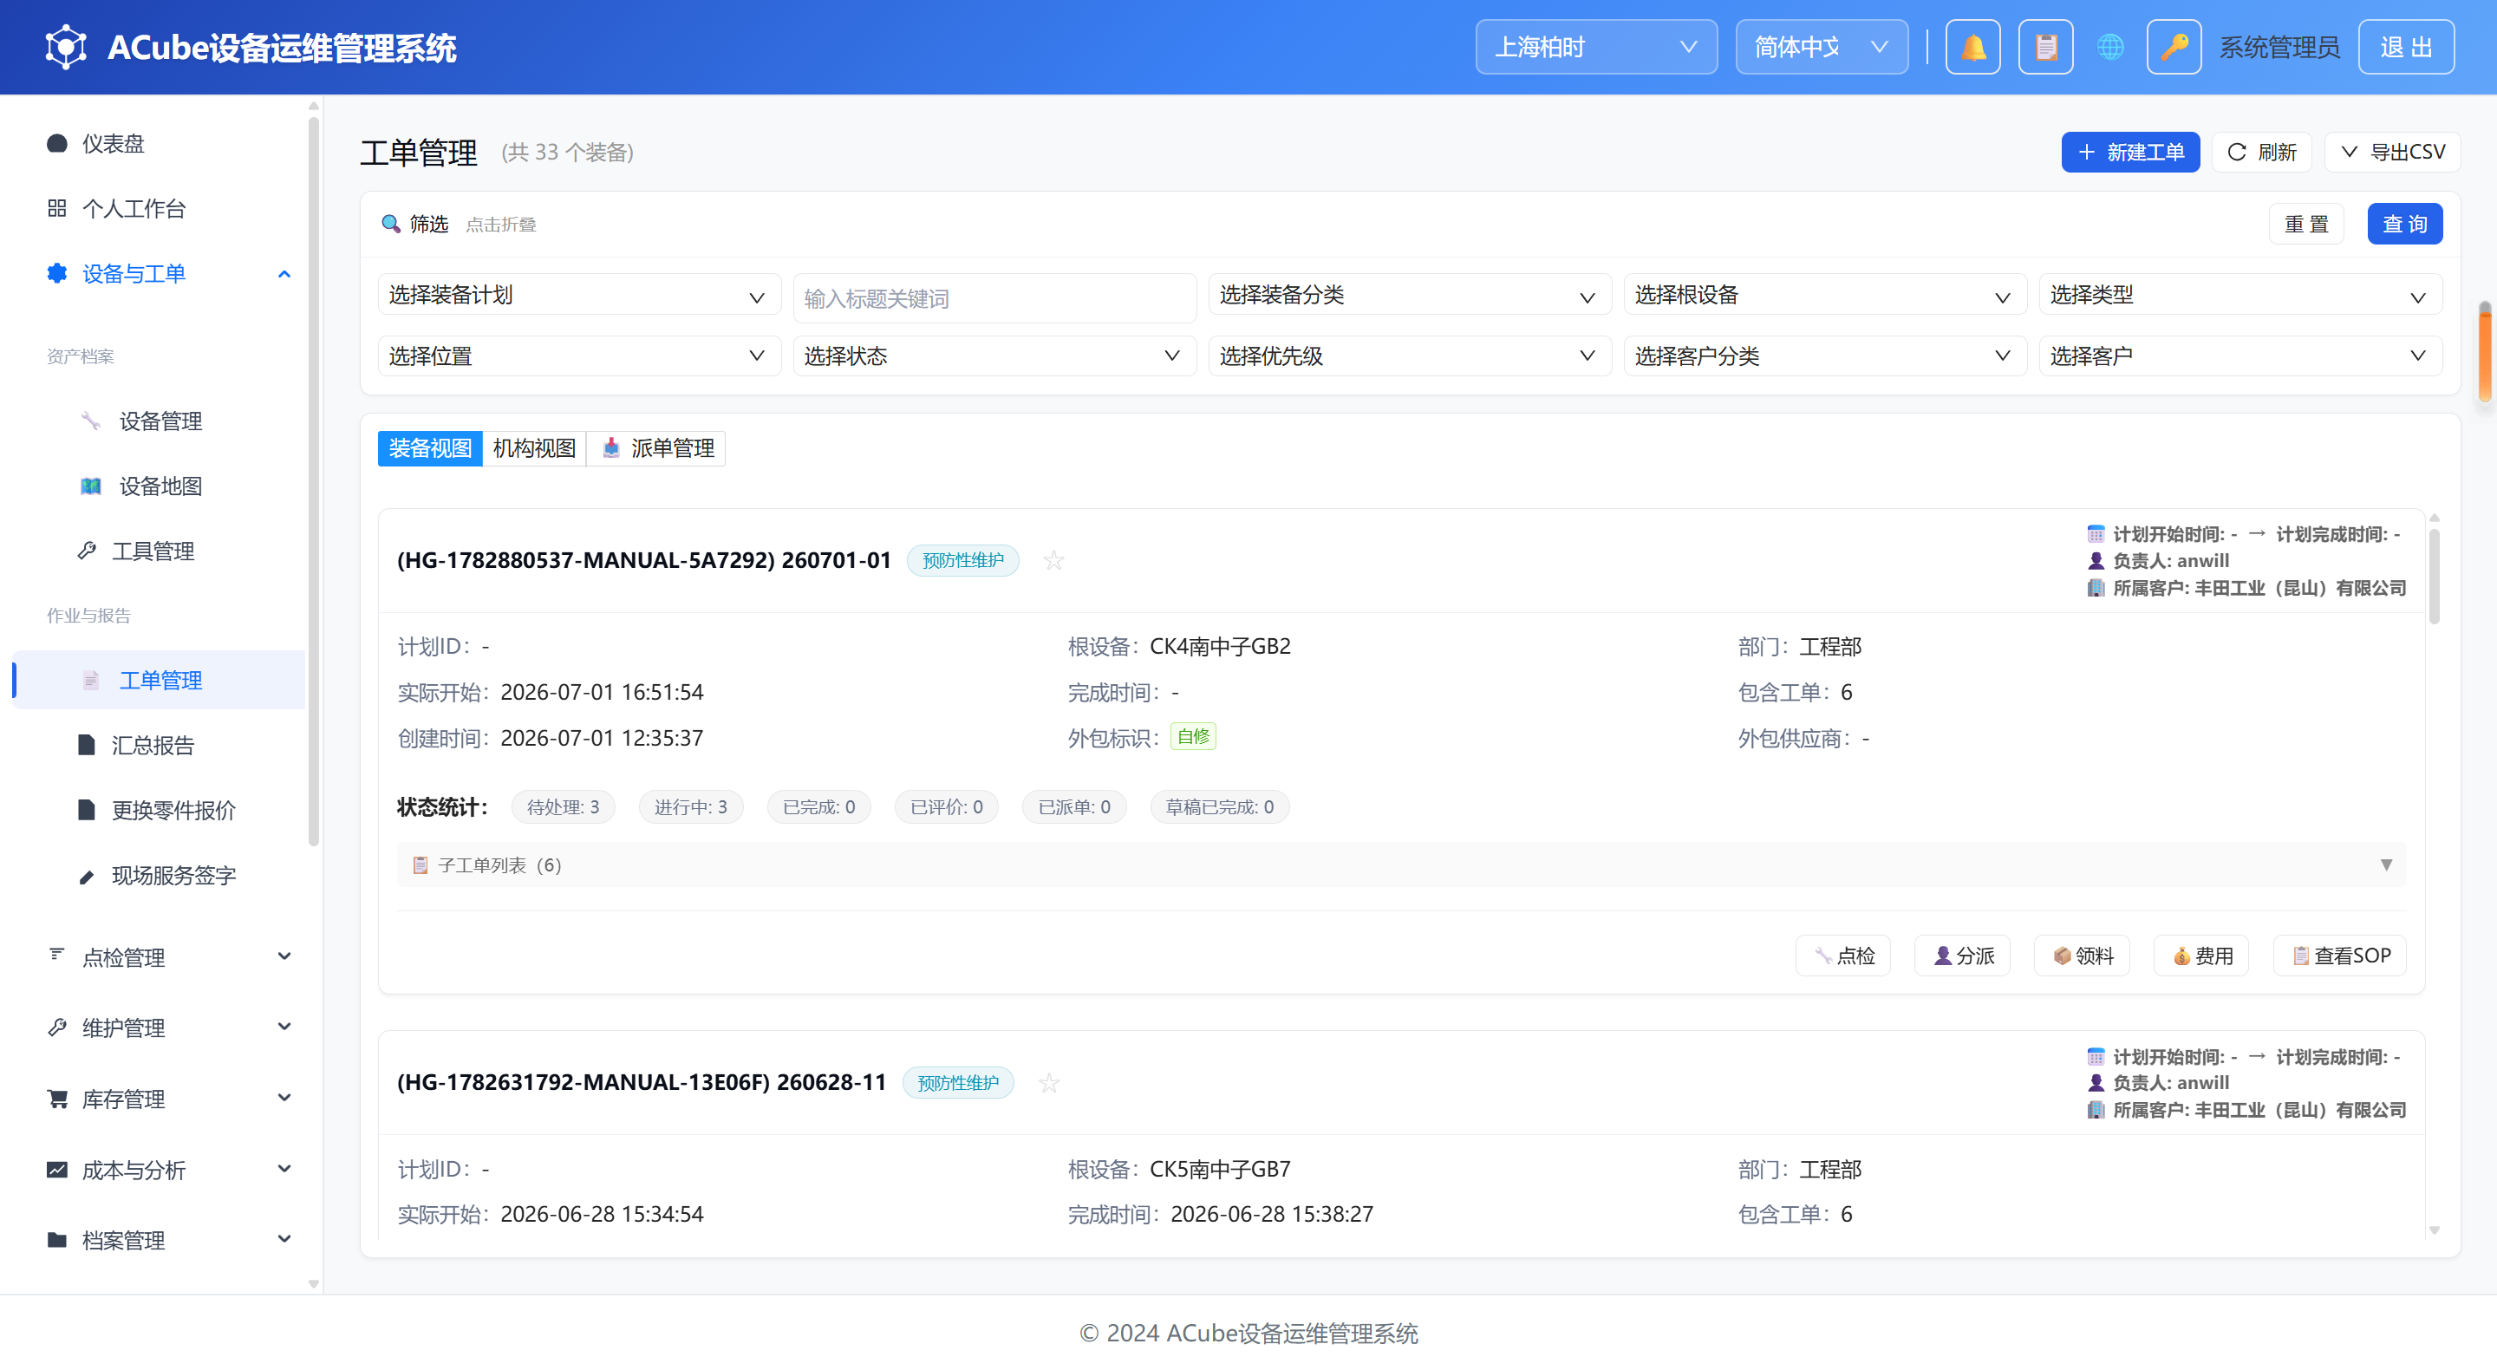Image resolution: width=2497 pixels, height=1370 pixels.
Task: Click 费用 button on first work order
Action: (2200, 956)
